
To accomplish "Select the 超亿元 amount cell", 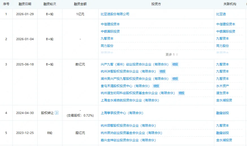I will [80, 133].
